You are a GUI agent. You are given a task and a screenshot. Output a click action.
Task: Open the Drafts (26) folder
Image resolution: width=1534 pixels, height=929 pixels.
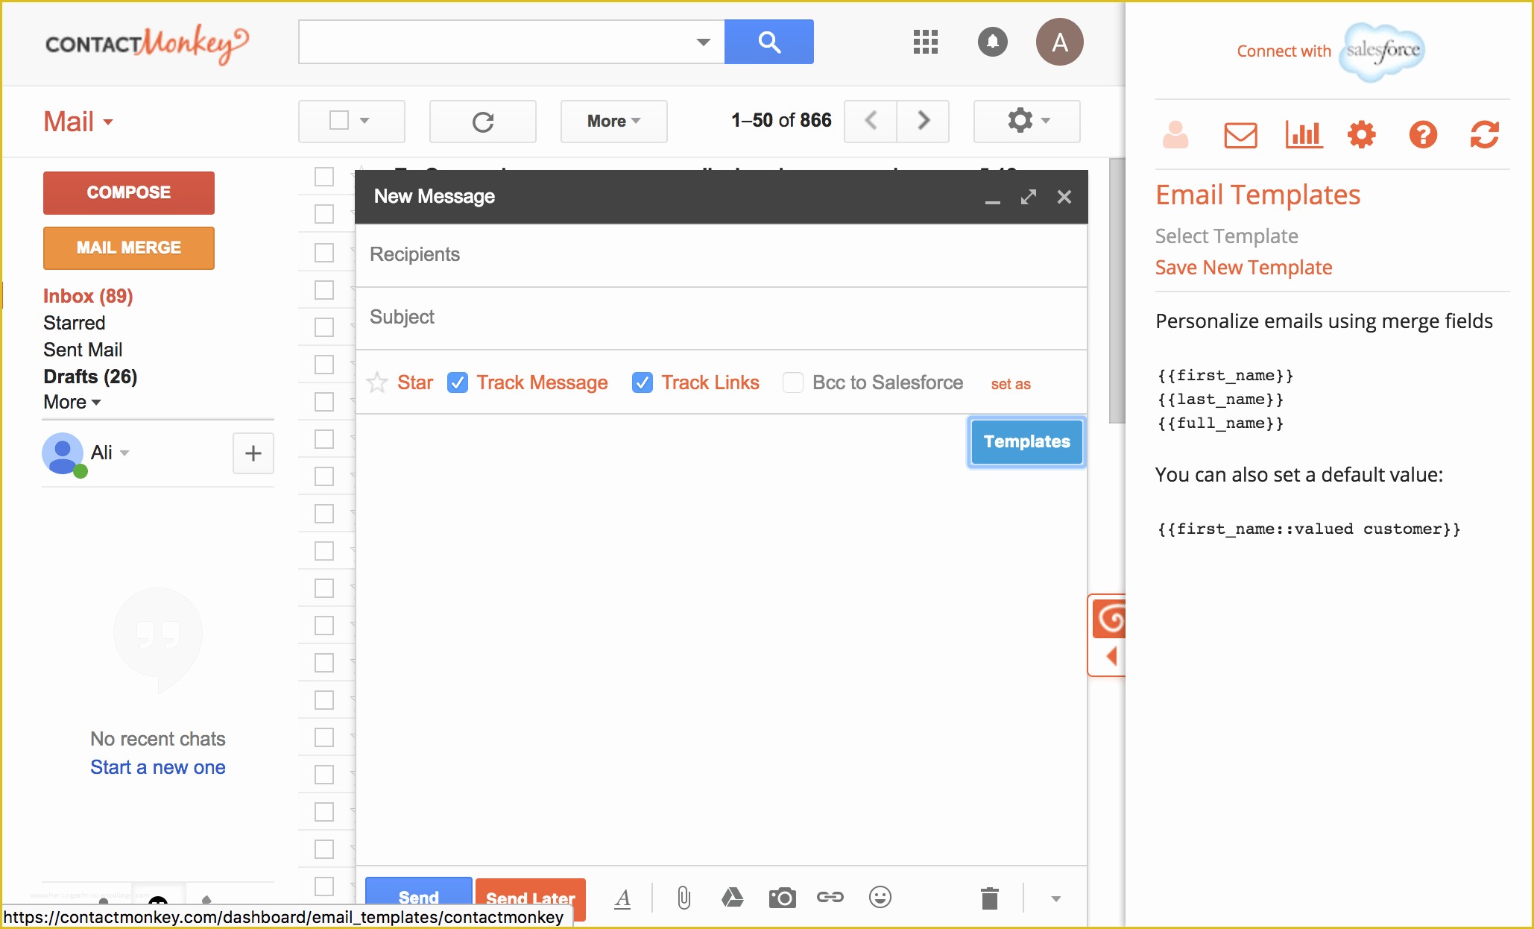(x=90, y=377)
